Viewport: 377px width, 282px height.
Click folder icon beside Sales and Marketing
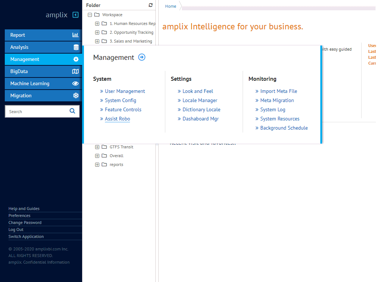tap(104, 41)
